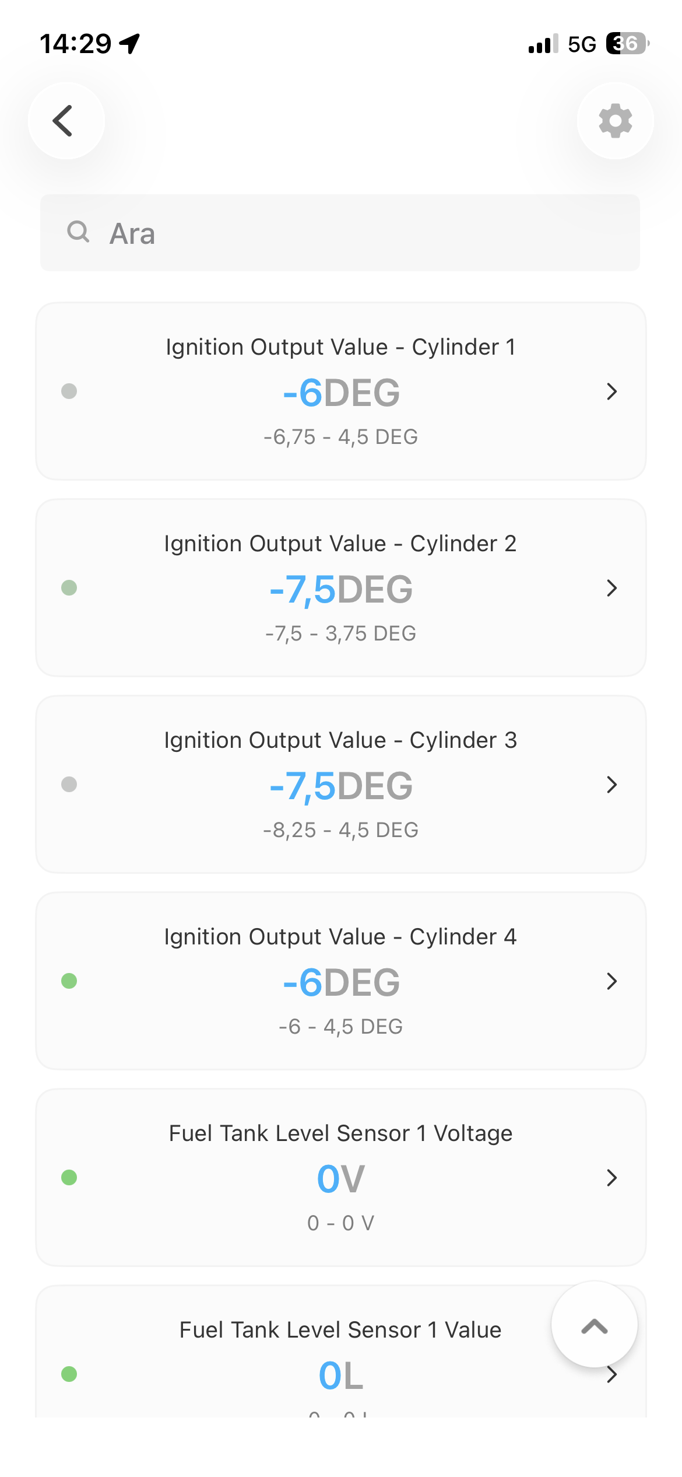Select Ignition Output Value - Cylinder 4 title
Screen dimensions: 682x1477
point(340,937)
